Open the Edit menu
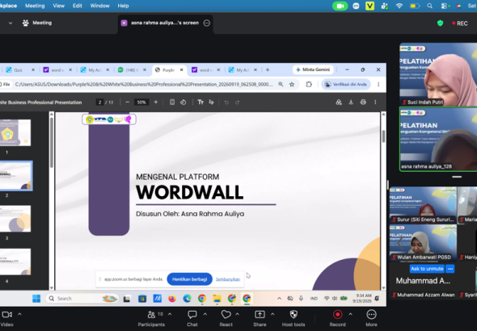The width and height of the screenshot is (477, 331). (x=78, y=6)
